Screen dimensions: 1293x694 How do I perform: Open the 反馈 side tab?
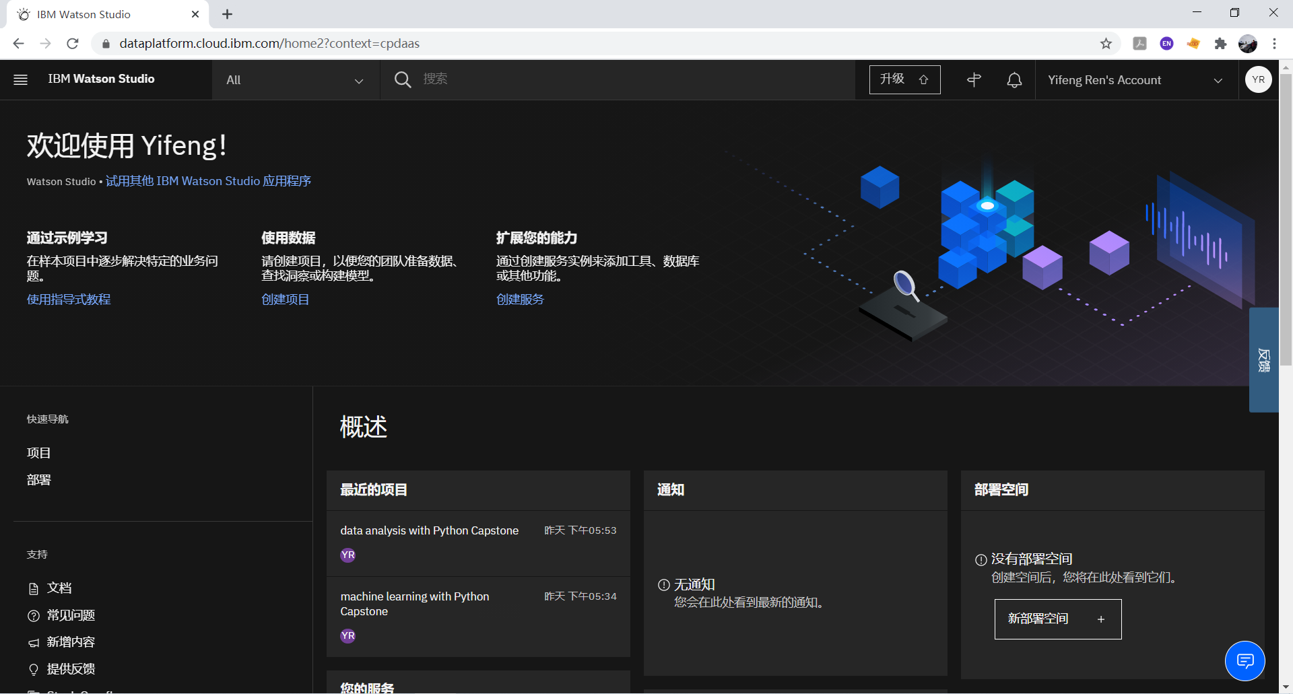click(x=1264, y=360)
